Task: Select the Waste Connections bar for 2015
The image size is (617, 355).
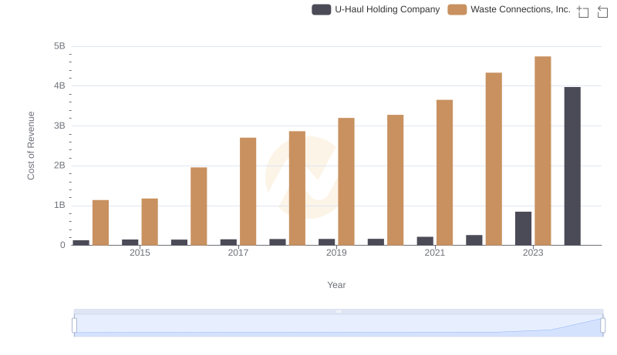Action: (x=150, y=222)
